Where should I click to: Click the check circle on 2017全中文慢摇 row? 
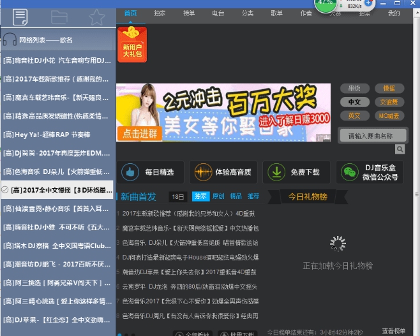tap(5, 189)
